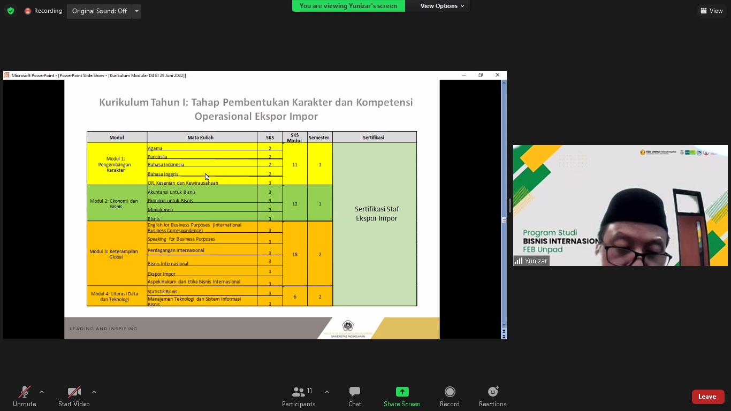The width and height of the screenshot is (731, 411).
Task: Click the Leave button
Action: tap(707, 397)
